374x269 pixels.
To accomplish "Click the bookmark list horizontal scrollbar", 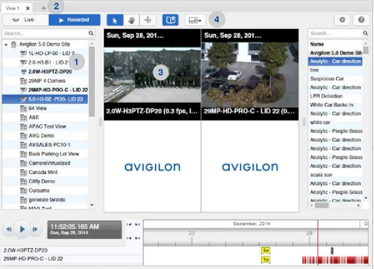I will click(322, 206).
